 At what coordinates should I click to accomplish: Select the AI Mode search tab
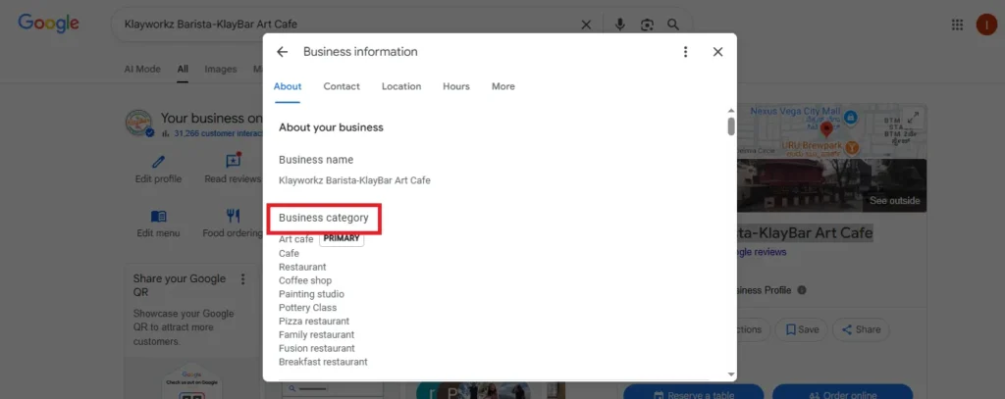click(142, 70)
